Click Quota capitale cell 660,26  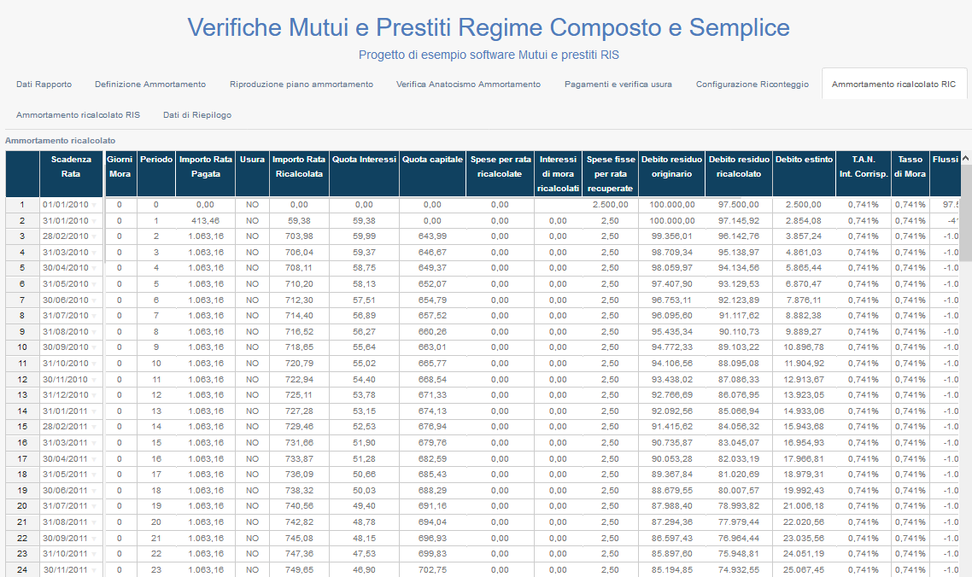click(x=432, y=331)
